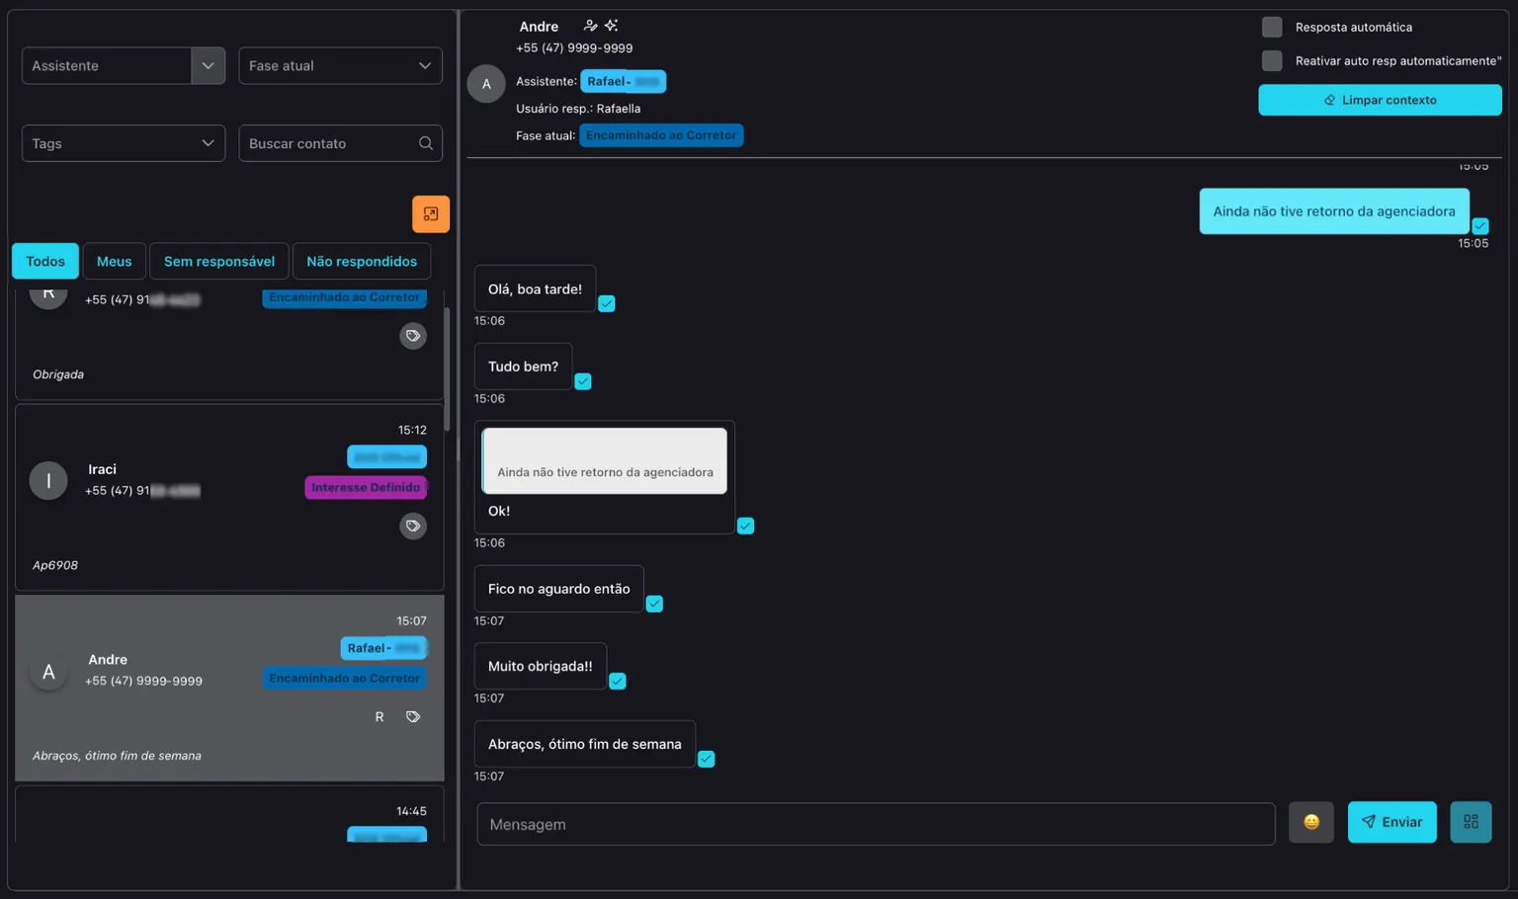Click checkmark beside "Tudo bem?" message
This screenshot has width=1518, height=899.
[583, 381]
